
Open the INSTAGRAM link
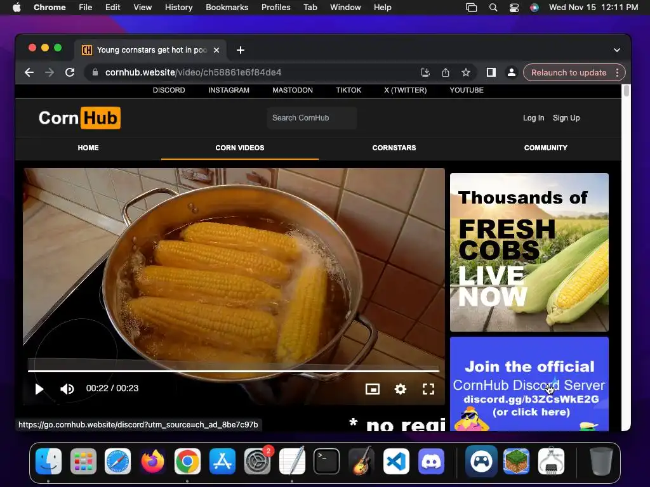click(229, 90)
